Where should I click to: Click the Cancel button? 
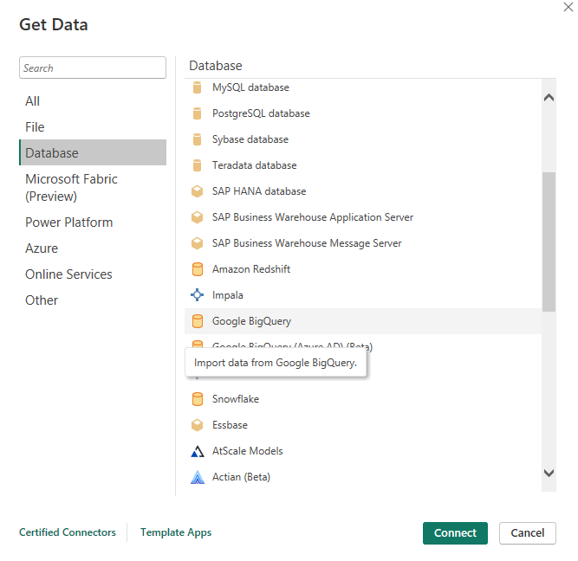[527, 533]
